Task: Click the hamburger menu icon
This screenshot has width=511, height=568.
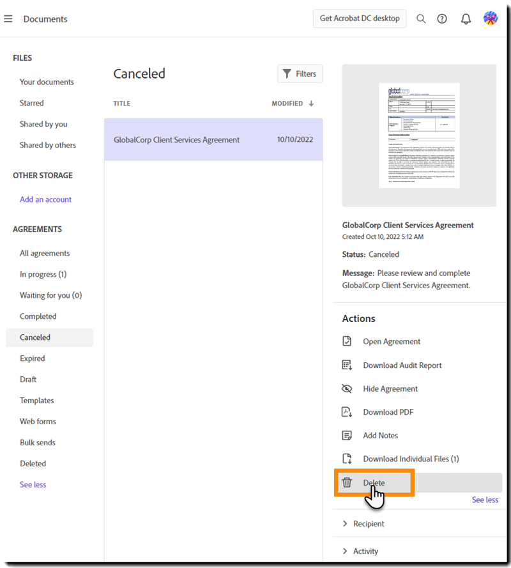Action: tap(8, 19)
